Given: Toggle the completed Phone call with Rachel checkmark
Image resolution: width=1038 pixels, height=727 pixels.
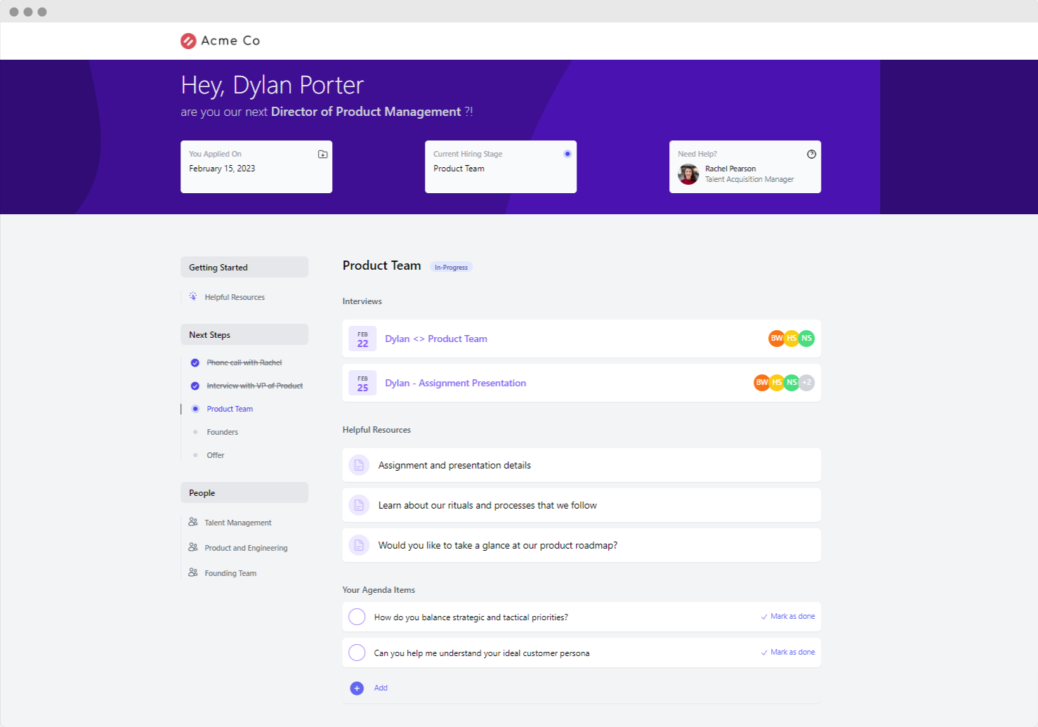Looking at the screenshot, I should [x=195, y=363].
